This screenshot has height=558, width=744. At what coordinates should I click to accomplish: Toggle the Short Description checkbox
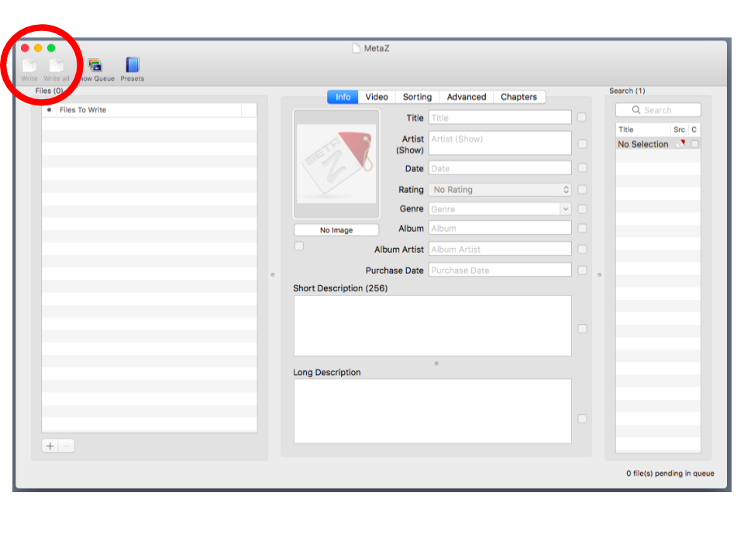click(582, 329)
